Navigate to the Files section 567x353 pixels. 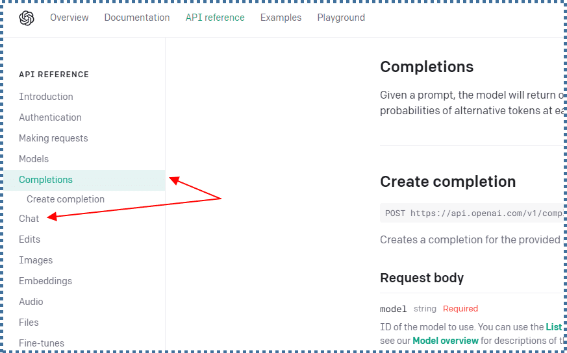click(29, 323)
